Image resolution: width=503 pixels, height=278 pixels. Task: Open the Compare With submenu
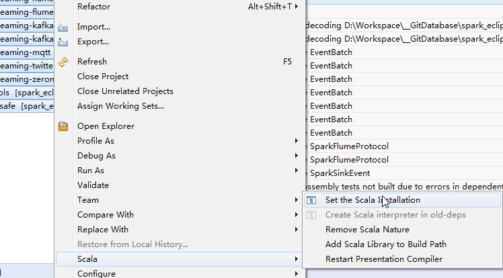[106, 215]
